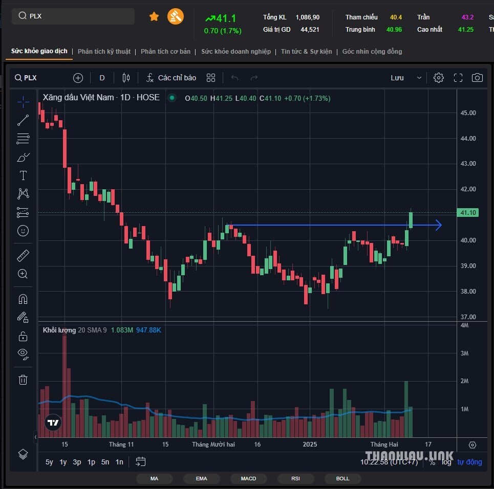
Task: Switch to Tin tức & Sự kiện tab
Action: click(x=307, y=51)
